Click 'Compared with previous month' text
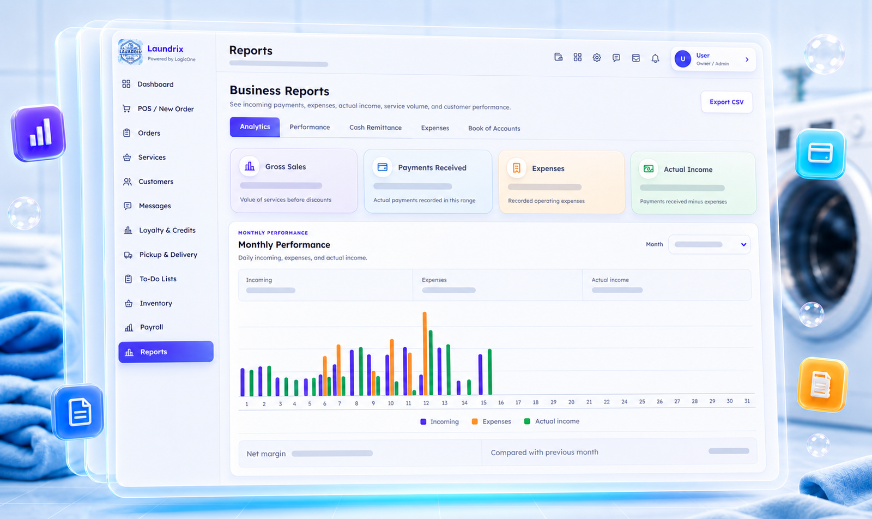Viewport: 872px width, 519px height. (544, 452)
